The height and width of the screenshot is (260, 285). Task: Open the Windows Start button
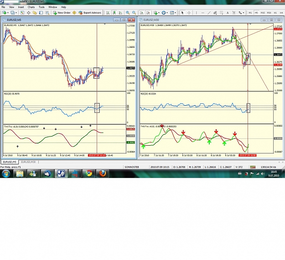point(6,173)
